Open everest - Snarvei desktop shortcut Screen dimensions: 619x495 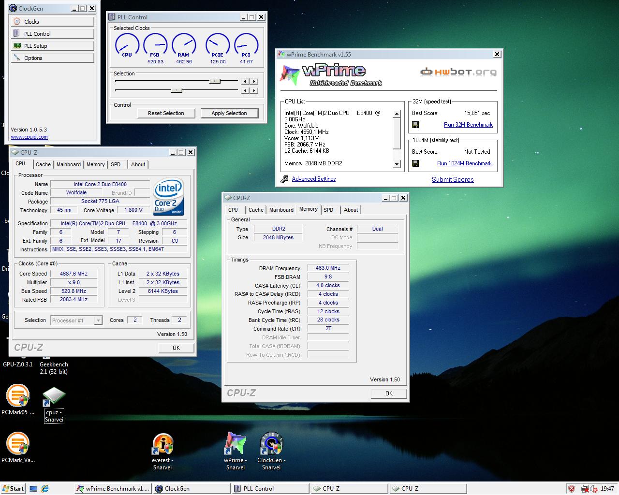coord(162,451)
